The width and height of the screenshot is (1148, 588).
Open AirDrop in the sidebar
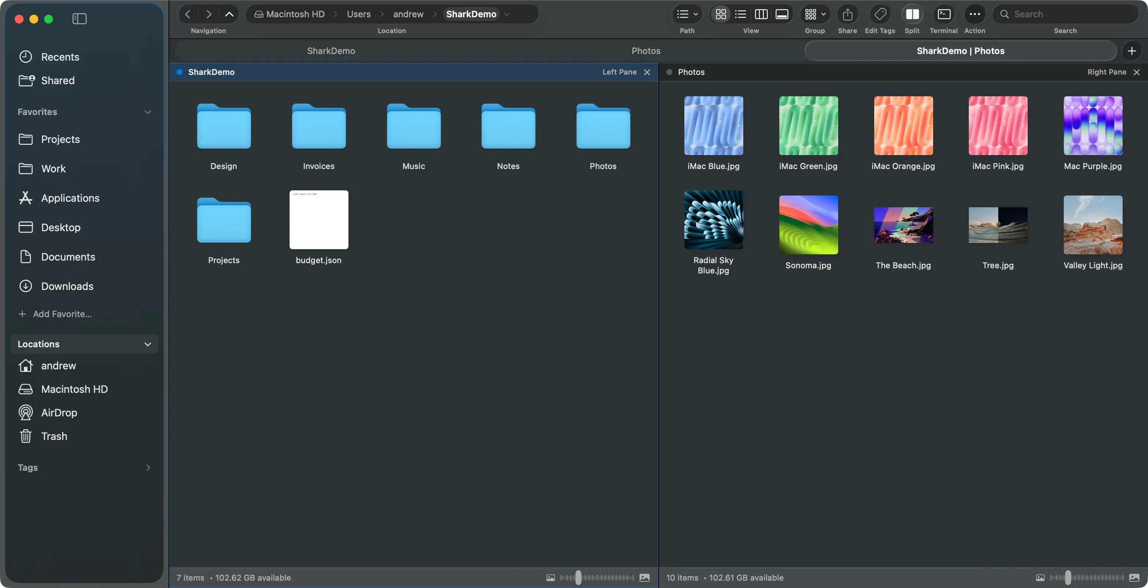click(84, 413)
